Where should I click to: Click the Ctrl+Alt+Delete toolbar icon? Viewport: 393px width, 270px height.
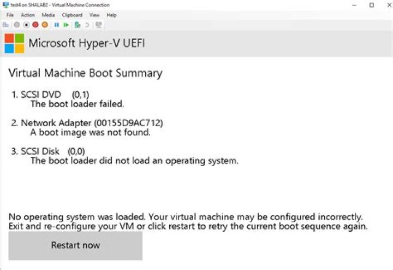coord(5,25)
